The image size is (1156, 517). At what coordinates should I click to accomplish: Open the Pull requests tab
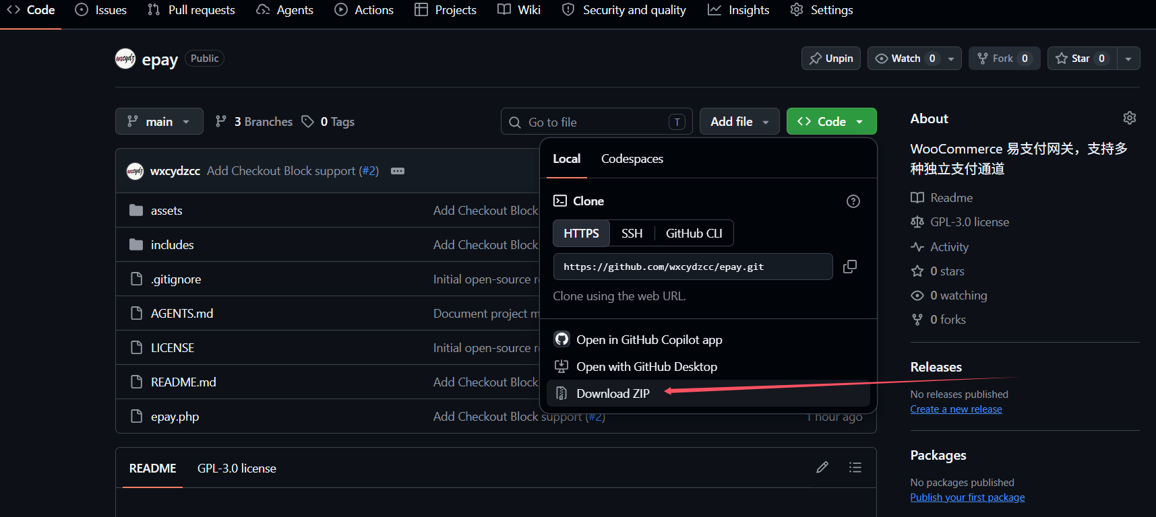click(191, 10)
